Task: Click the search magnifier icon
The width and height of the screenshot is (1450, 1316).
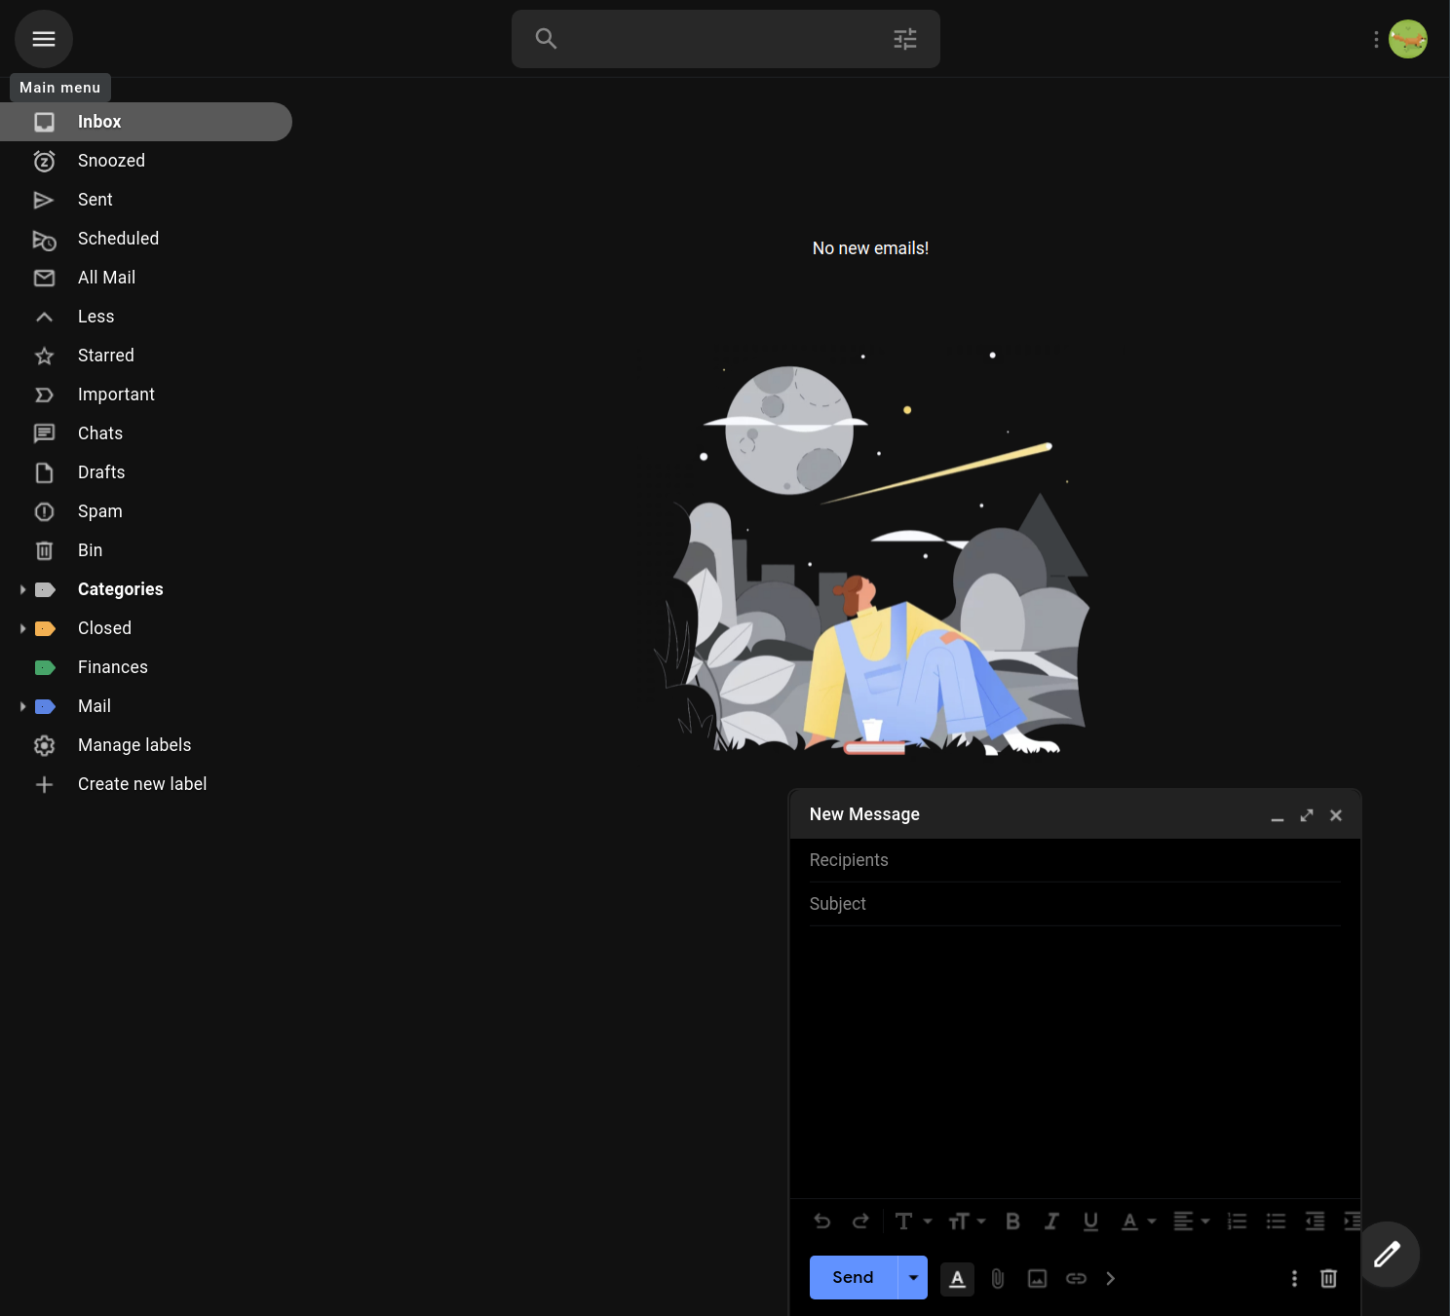Action: [x=546, y=39]
